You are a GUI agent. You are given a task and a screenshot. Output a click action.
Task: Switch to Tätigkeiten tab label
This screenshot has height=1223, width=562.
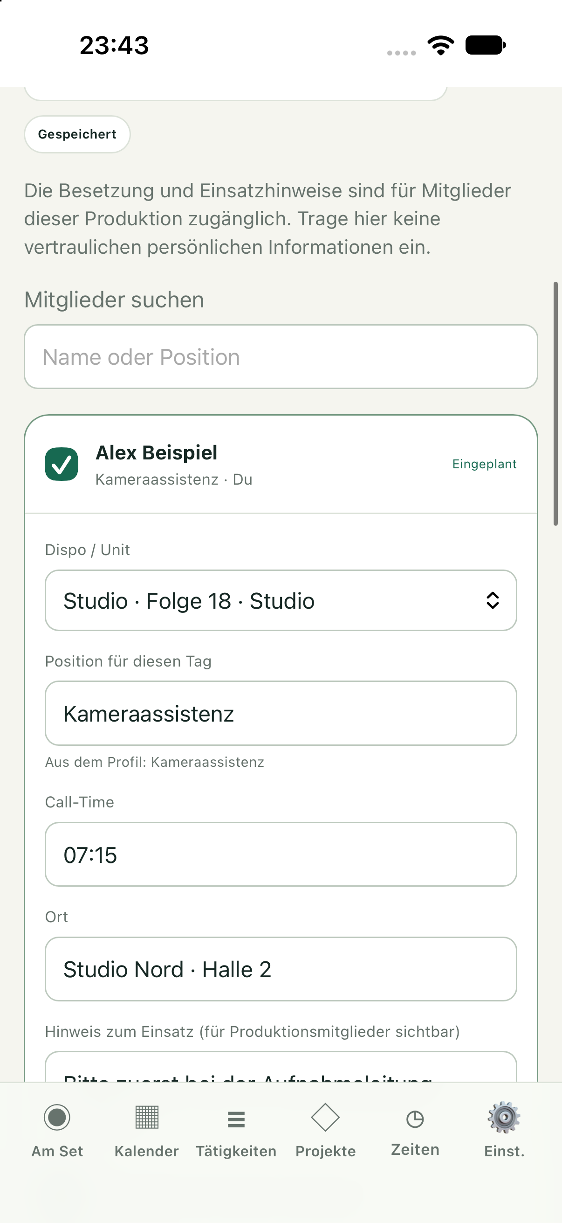click(x=236, y=1151)
